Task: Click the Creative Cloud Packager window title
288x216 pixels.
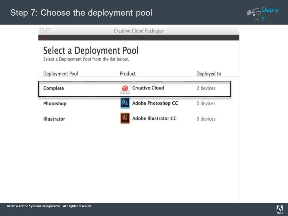Action: click(x=139, y=31)
